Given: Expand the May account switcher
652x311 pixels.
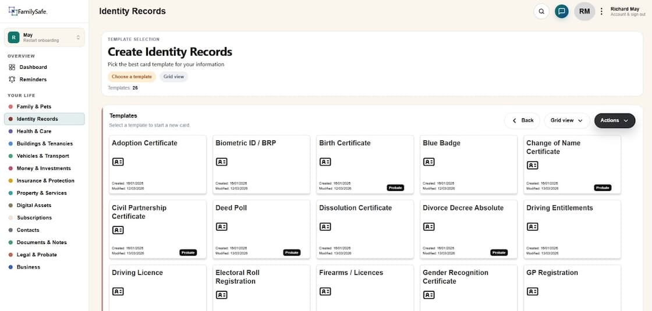Looking at the screenshot, I should tap(44, 37).
